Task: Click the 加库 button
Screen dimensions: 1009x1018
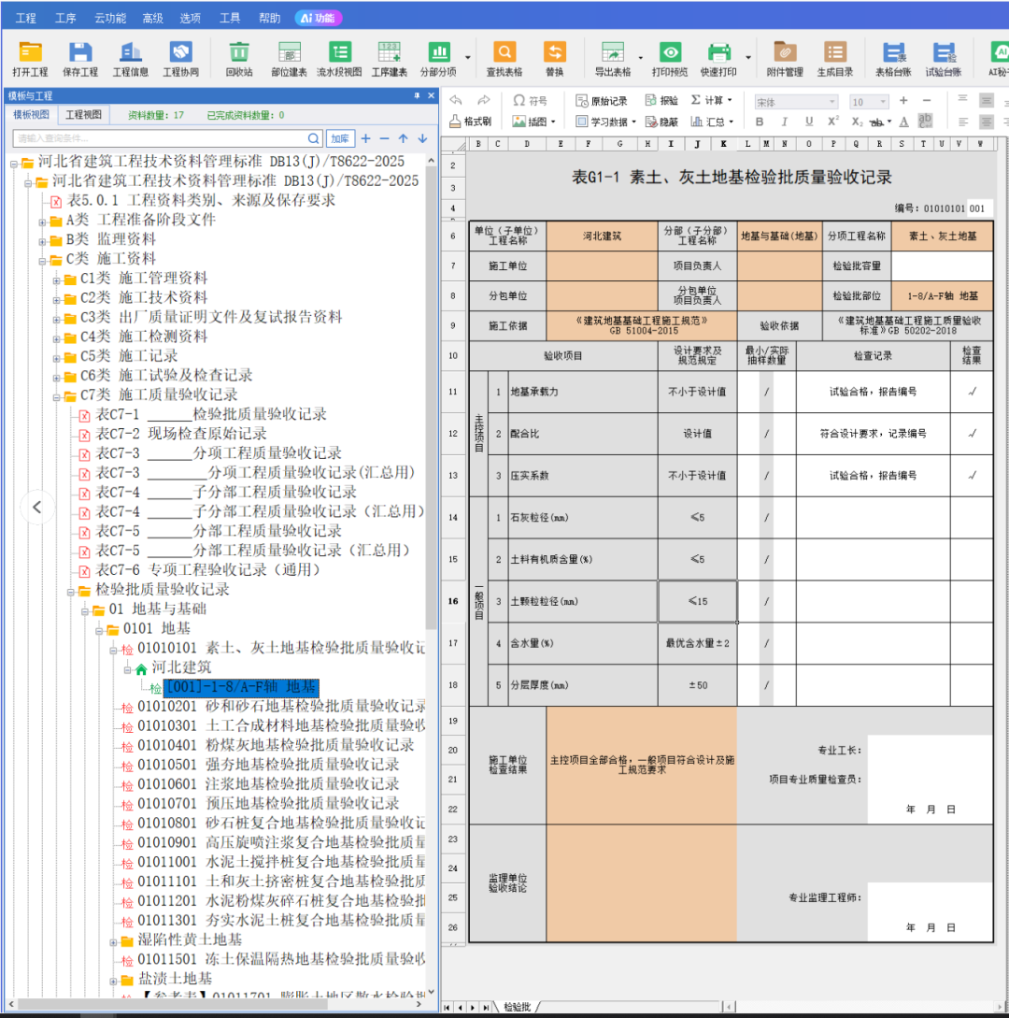Action: 340,138
